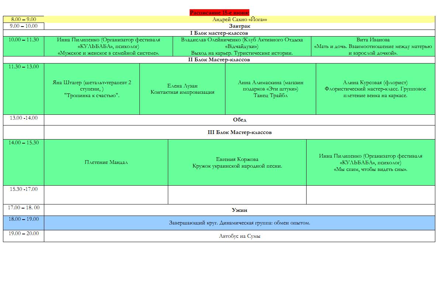The width and height of the screenshot is (439, 296).
Task: Select the "I Блок мастер-классов" header
Action: click(219, 33)
